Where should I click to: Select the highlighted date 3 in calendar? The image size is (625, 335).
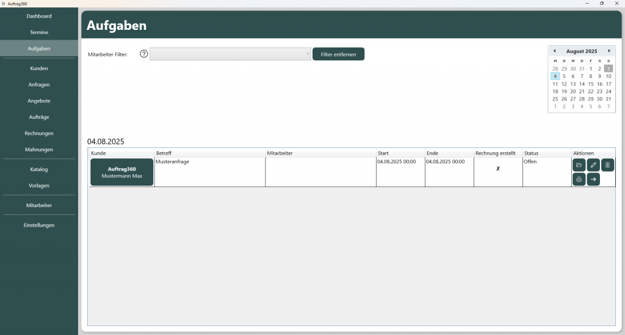pyautogui.click(x=609, y=69)
